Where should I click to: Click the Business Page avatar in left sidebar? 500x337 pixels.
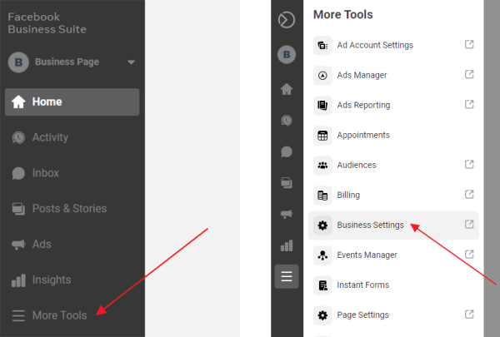(18, 62)
